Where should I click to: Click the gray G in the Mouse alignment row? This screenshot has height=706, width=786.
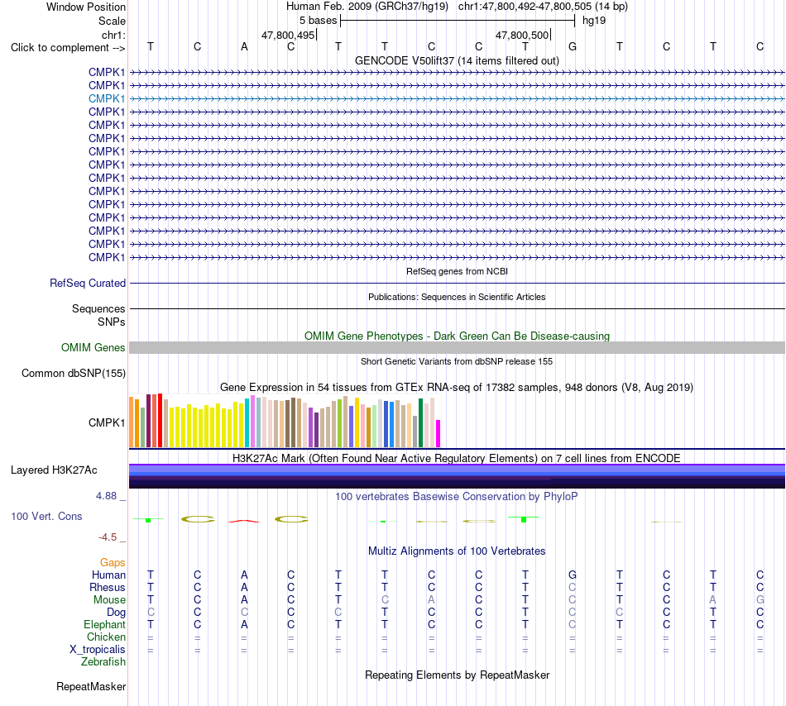(760, 600)
